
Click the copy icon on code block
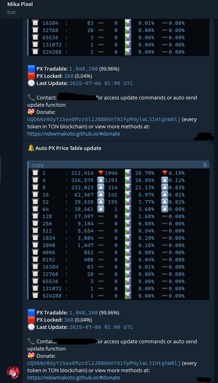tap(205, 165)
